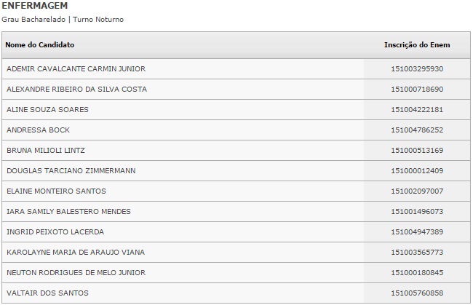Click the ENFERMAGEM course heading

pos(31,6)
